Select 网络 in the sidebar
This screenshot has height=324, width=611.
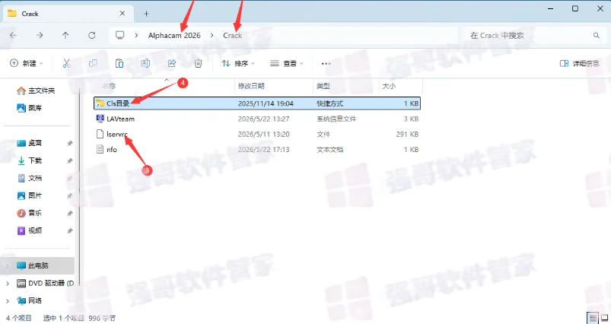[29, 300]
